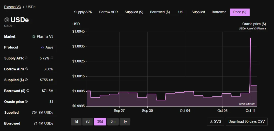Open Plasma V3 breadcrumb link

click(12, 7)
